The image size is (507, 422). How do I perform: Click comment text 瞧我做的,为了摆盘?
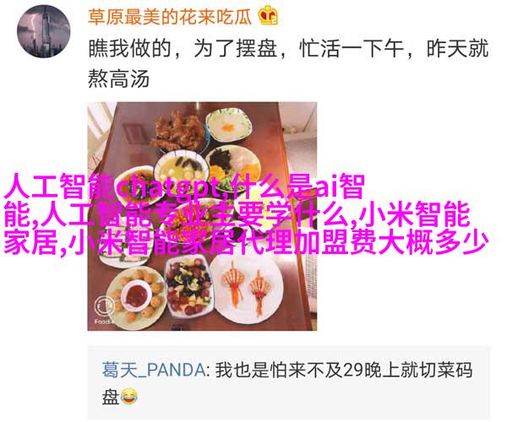click(183, 49)
